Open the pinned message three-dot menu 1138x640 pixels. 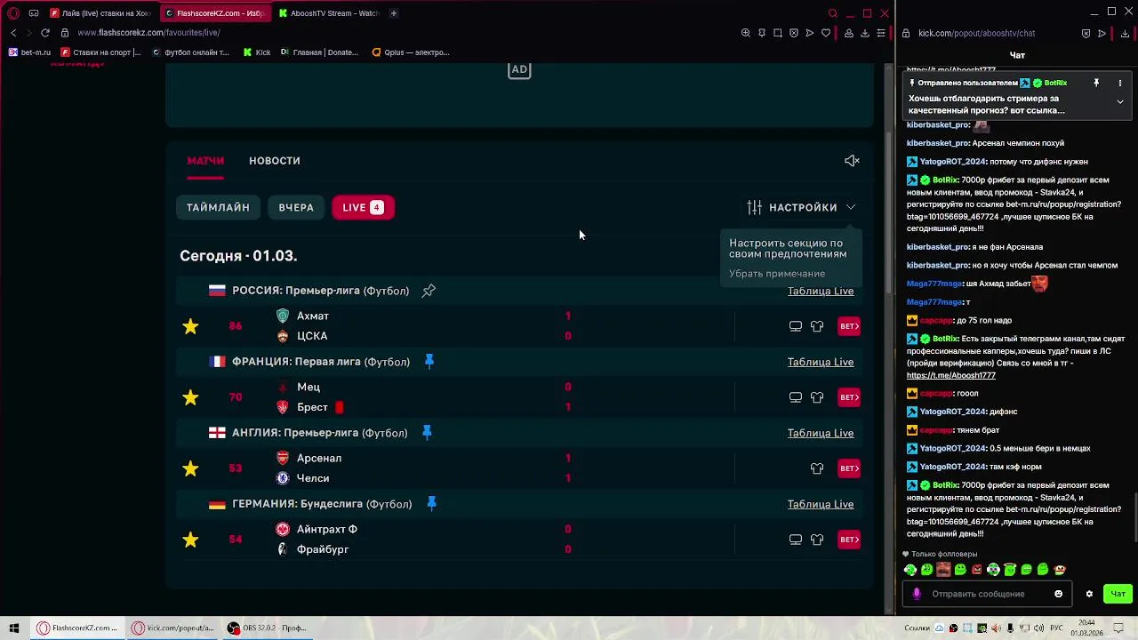tap(1120, 83)
